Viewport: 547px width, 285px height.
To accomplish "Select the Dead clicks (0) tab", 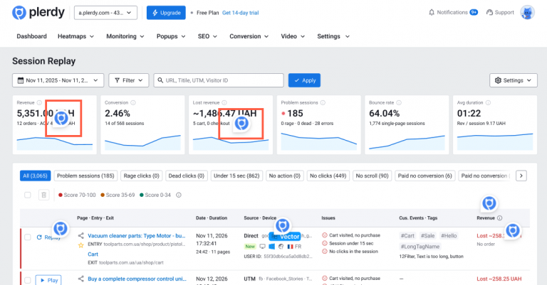I will (187, 176).
